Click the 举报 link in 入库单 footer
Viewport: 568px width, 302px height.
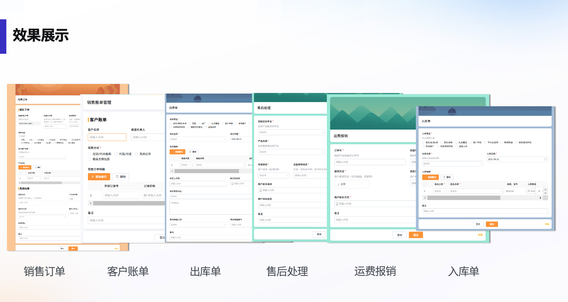[547, 224]
